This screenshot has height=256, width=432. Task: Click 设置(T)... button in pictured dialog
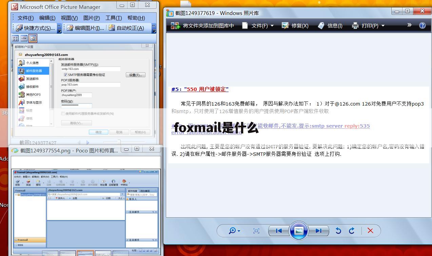[136, 75]
